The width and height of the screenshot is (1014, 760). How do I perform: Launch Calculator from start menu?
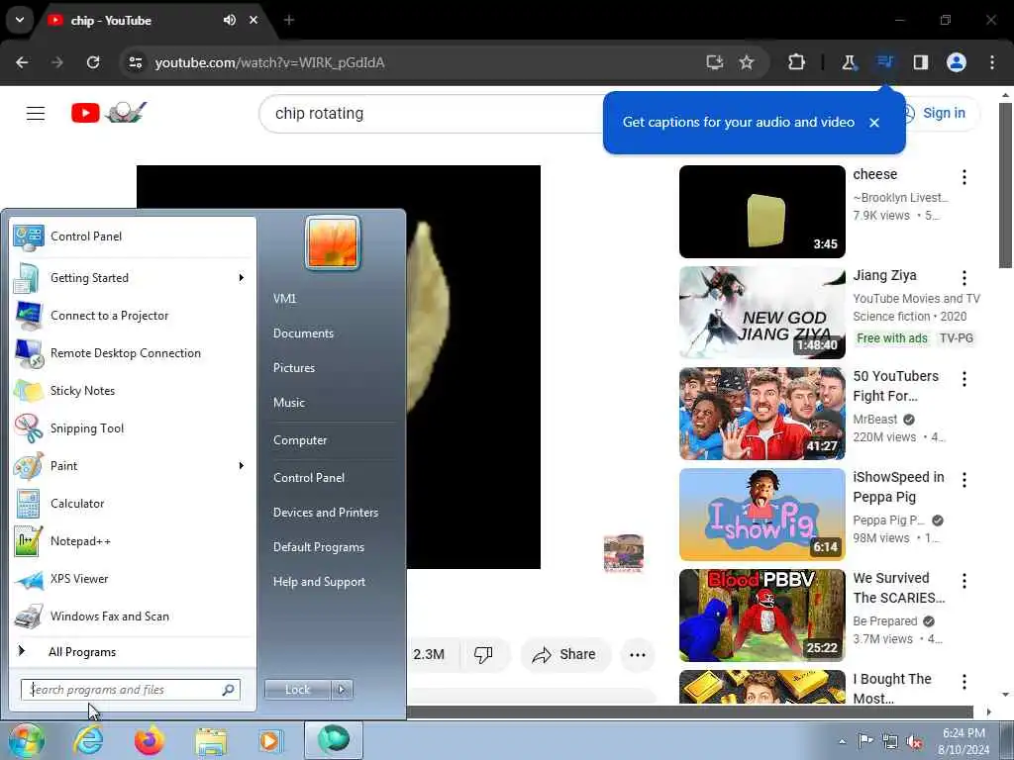point(133,504)
